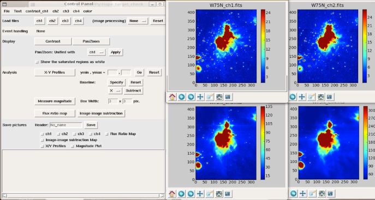Open ch4 menu in menu bar
Image resolution: width=375 pixels, height=200 pixels.
click(76, 11)
